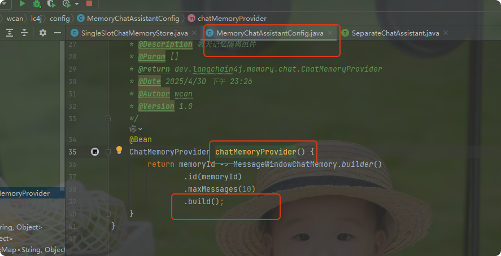Close SingleSlotChatMemoryStore.java tab
The image size is (501, 256).
point(194,33)
